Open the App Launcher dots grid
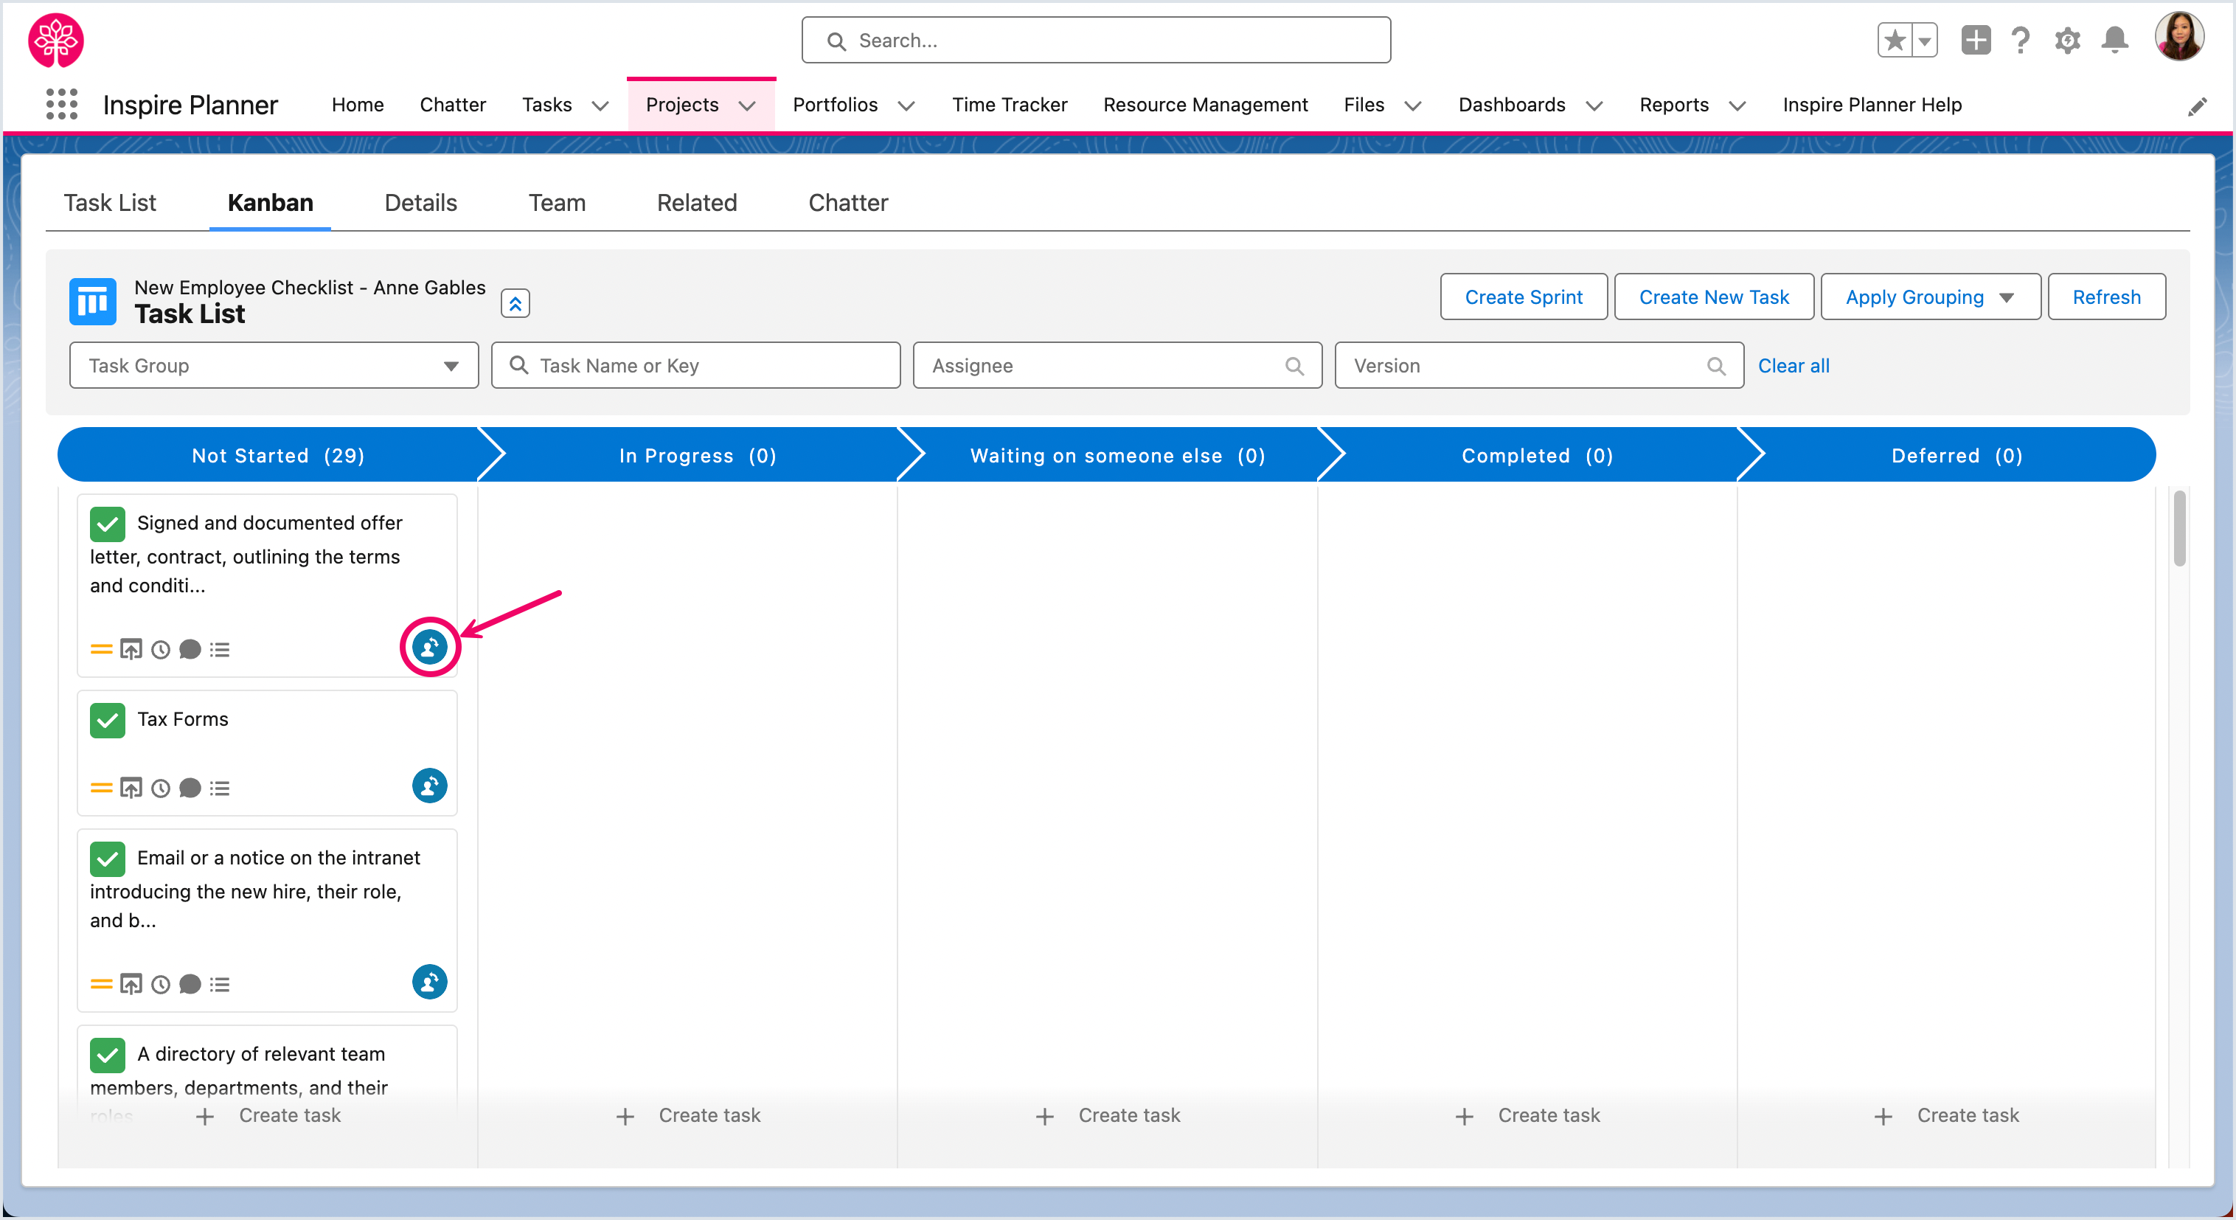This screenshot has width=2236, height=1220. (62, 105)
